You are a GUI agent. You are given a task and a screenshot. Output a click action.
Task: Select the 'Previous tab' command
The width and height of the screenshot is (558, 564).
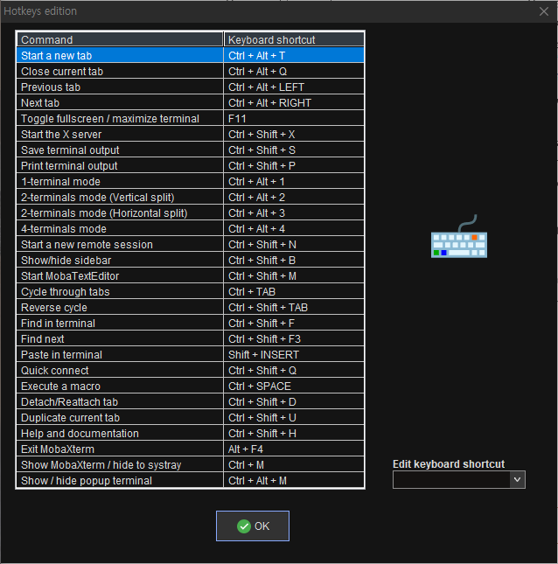pos(120,87)
